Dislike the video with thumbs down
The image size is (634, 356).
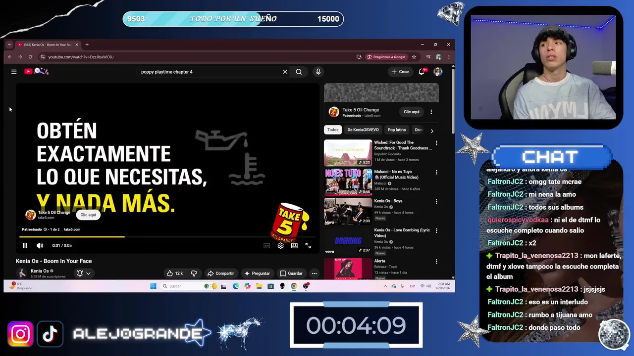pos(194,273)
